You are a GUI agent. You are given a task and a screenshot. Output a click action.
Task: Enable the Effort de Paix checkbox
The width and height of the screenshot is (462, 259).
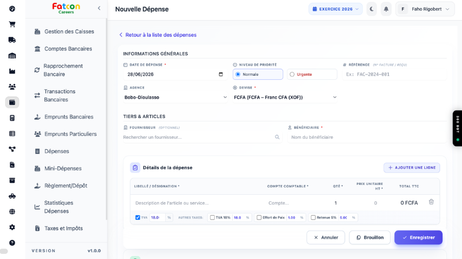coord(259,217)
